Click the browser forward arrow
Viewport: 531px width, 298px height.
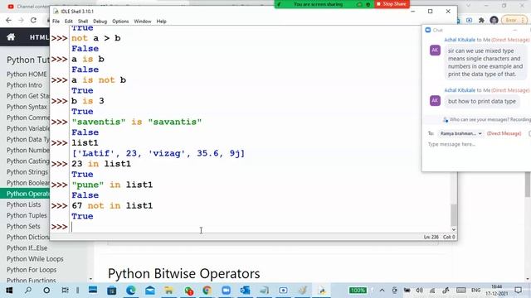click(x=21, y=20)
